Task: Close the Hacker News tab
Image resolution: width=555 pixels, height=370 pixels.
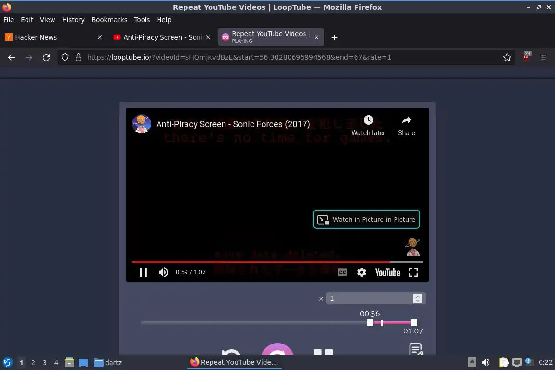Action: click(100, 37)
